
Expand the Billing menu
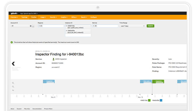(74, 17)
